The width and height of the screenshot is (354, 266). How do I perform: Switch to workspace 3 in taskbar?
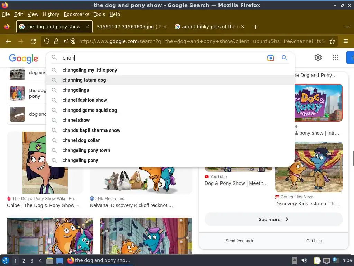pyautogui.click(x=32, y=261)
